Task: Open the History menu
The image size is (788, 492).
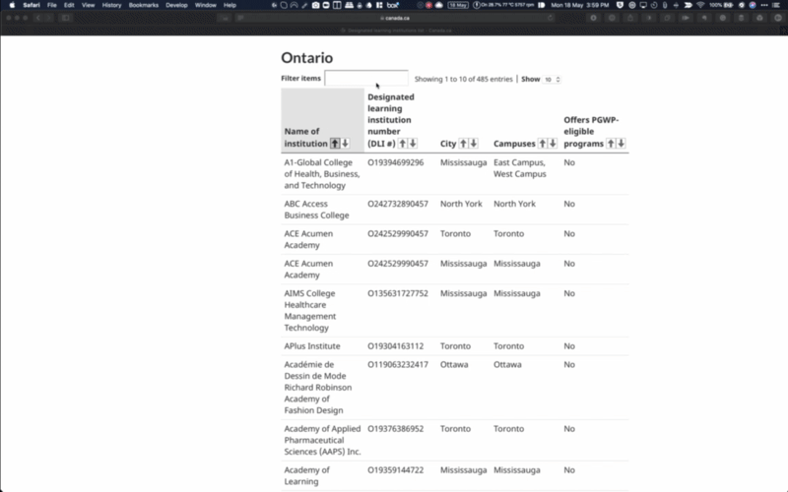Action: coord(111,5)
